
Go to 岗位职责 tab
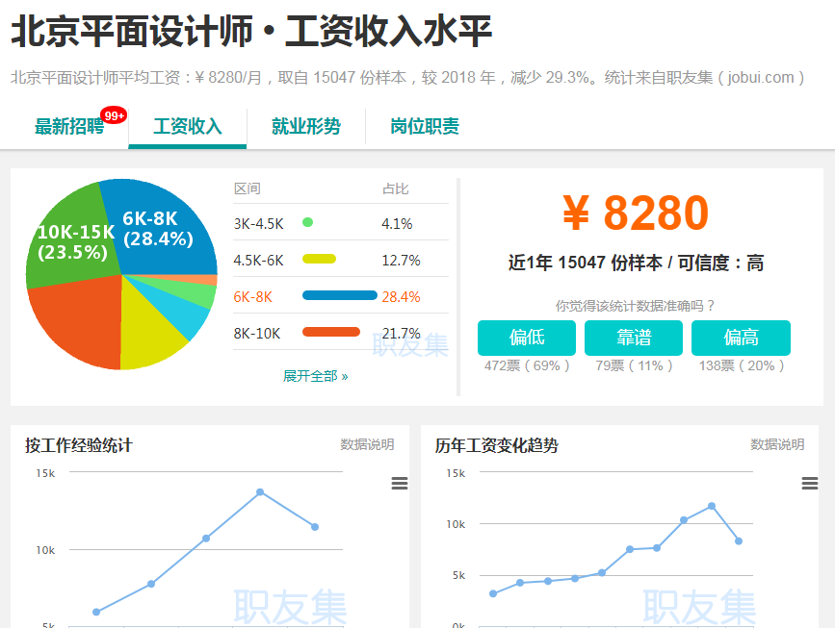[x=425, y=126]
